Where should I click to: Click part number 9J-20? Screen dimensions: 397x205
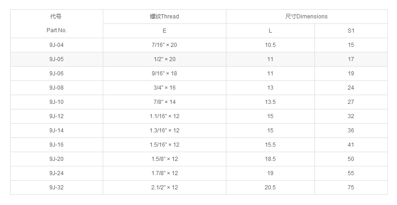[x=56, y=159]
